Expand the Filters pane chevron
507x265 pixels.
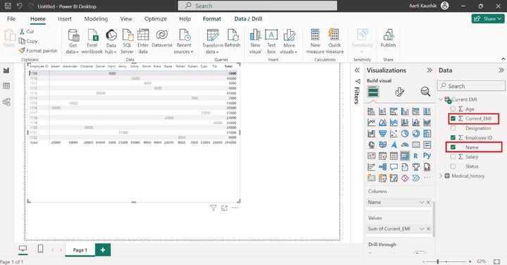coord(357,70)
